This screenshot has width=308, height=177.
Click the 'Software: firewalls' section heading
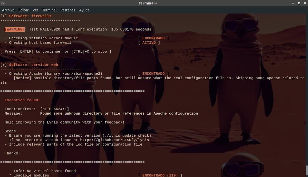30,16
